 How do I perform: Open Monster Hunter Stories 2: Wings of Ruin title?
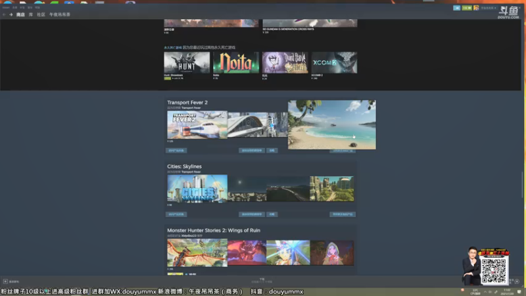click(214, 230)
